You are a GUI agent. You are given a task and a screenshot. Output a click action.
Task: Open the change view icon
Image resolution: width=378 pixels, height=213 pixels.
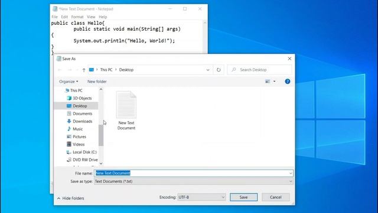[x=268, y=82]
